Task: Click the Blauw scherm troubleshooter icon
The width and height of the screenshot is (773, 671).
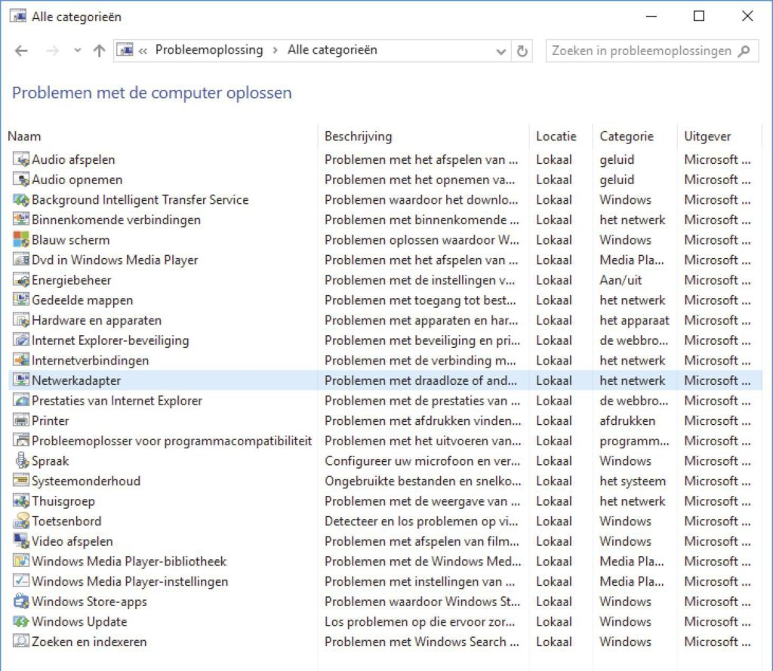Action: pyautogui.click(x=23, y=239)
